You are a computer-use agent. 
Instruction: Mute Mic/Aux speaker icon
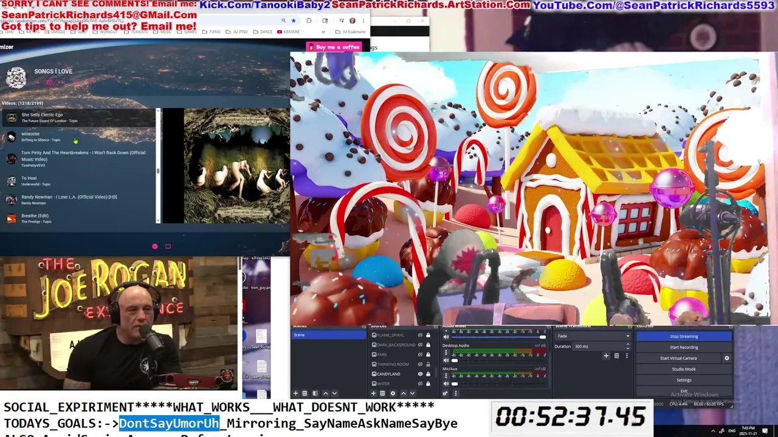446,384
